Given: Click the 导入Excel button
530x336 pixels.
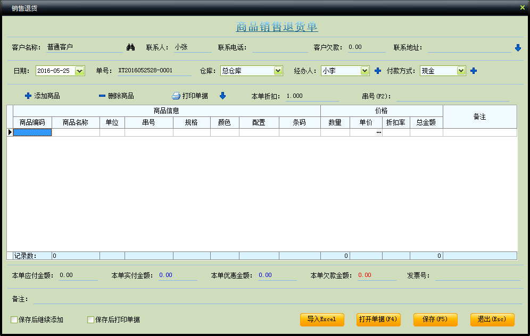Looking at the screenshot, I should tap(322, 320).
